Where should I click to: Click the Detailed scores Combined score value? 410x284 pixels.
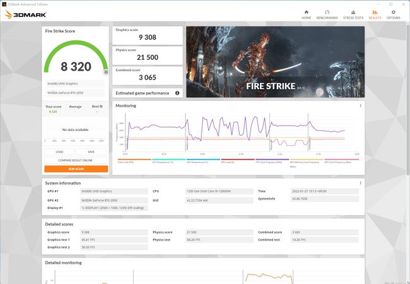click(x=324, y=232)
